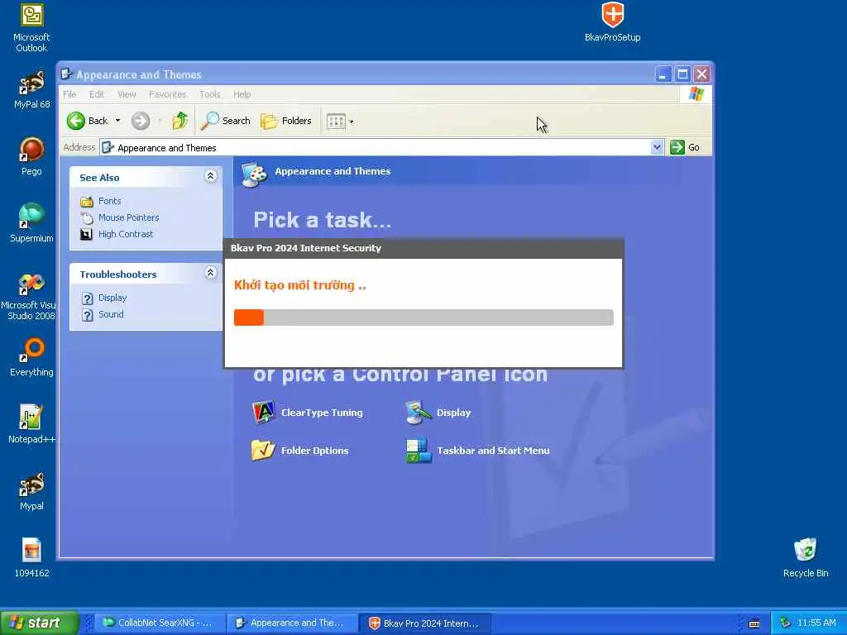Select the BkavProSetup installer icon
847x635 pixels.
tap(613, 22)
